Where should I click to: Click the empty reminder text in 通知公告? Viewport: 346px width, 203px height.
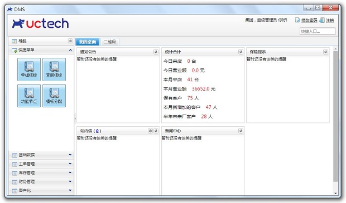pyautogui.click(x=97, y=59)
